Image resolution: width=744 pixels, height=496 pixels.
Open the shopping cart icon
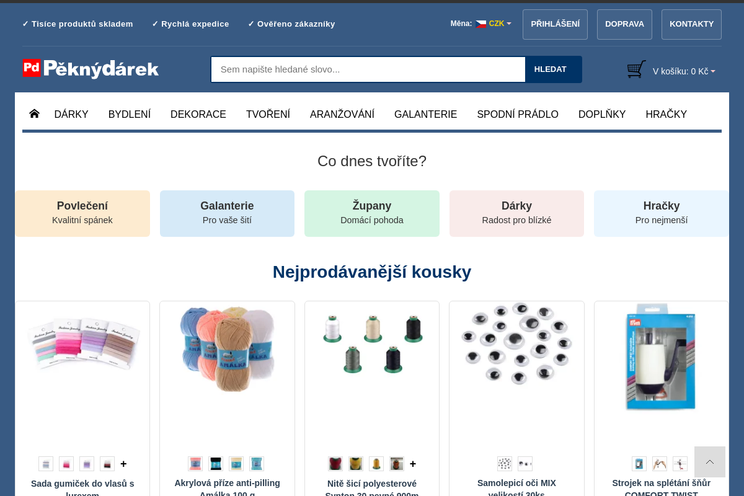click(636, 69)
